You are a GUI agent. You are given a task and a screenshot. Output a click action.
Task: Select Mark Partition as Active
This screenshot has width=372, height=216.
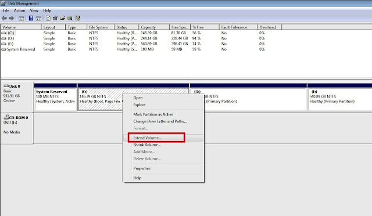163,114
